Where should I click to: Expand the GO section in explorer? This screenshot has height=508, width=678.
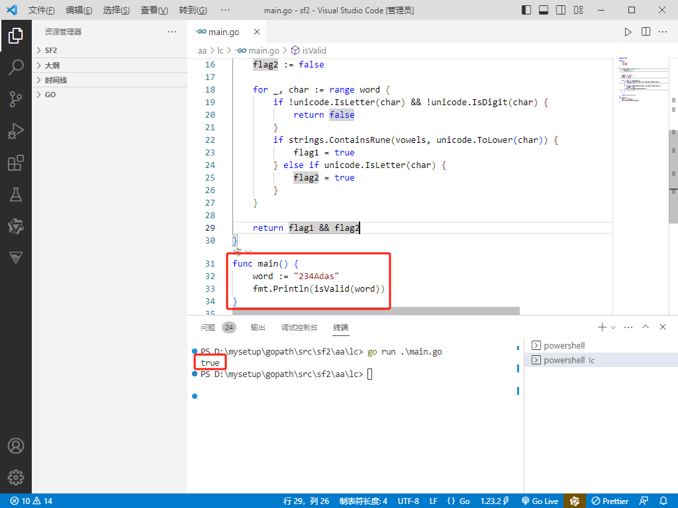point(109,95)
